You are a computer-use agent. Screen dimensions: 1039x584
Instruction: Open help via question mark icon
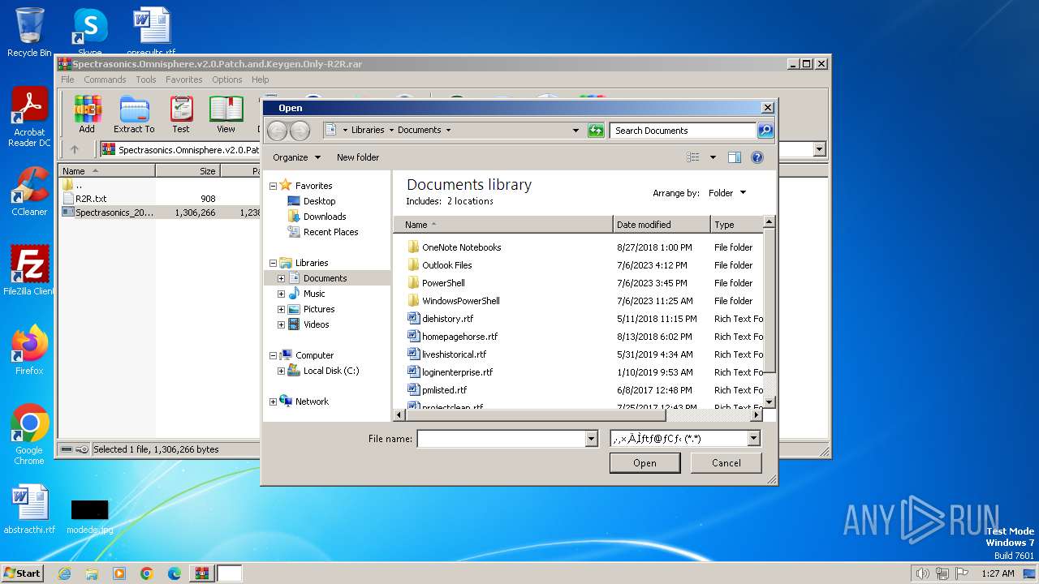[x=757, y=157]
